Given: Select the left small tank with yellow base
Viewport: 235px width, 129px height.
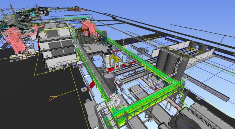Looking at the screenshot, I should coord(192,45).
